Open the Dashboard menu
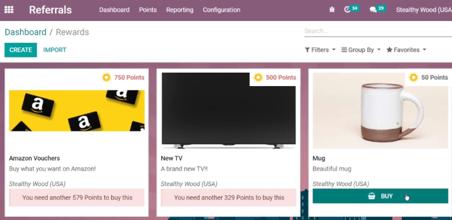Image resolution: width=452 pixels, height=220 pixels. 114,10
